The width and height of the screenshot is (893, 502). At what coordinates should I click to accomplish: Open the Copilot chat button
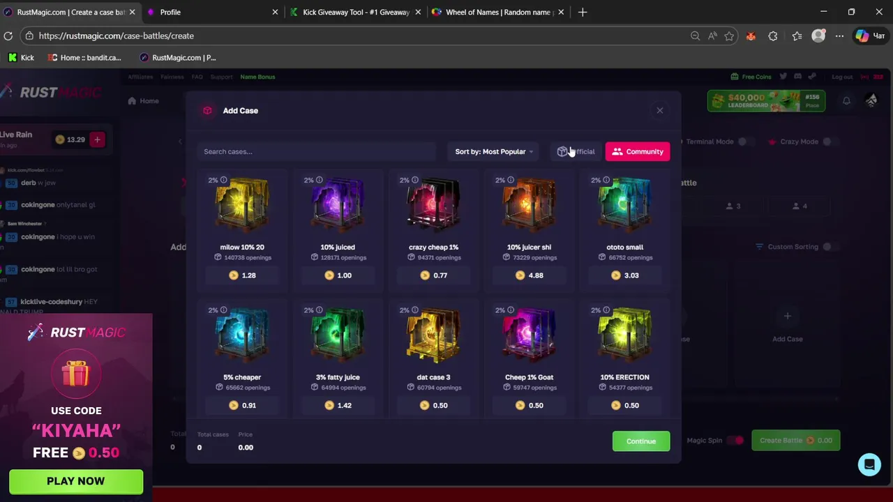(x=870, y=36)
